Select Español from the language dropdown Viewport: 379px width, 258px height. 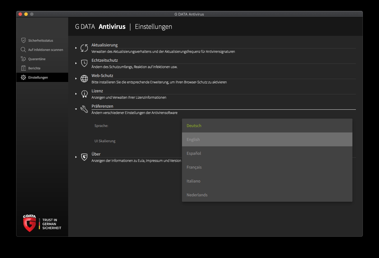coord(267,153)
